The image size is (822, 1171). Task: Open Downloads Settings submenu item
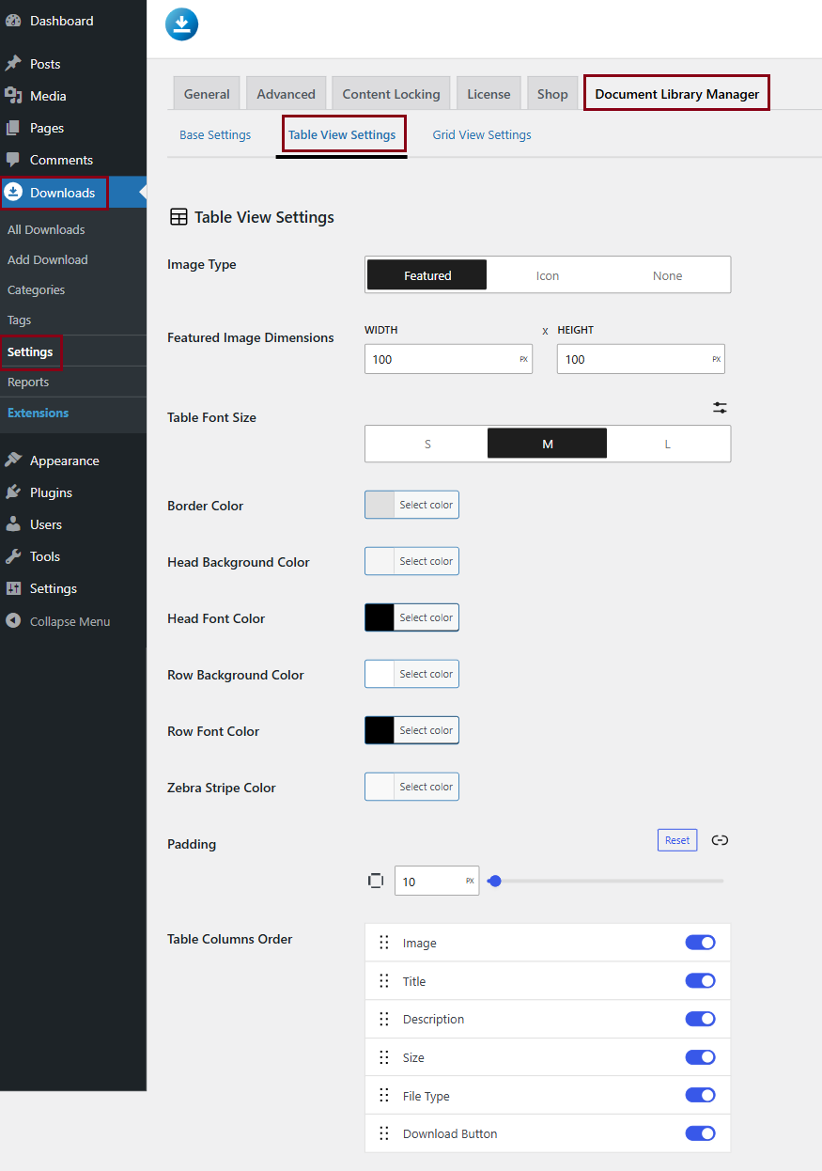30,352
